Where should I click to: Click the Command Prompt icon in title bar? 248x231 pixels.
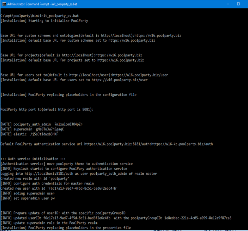click(x=4, y=4)
